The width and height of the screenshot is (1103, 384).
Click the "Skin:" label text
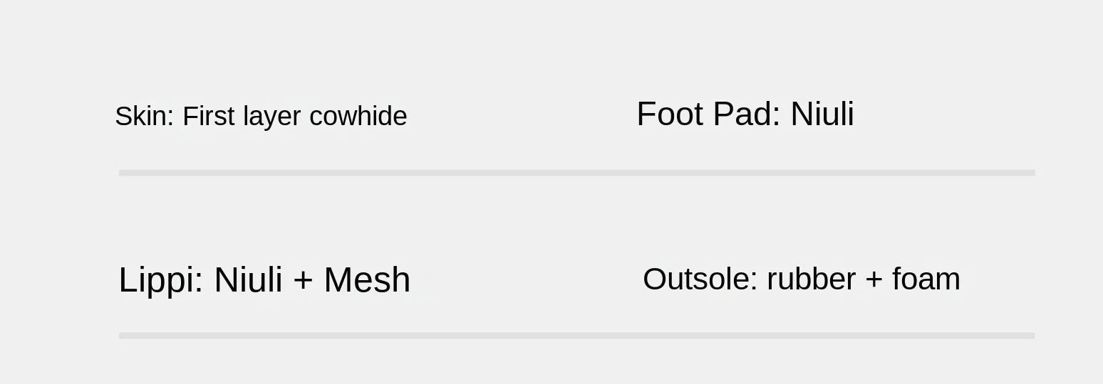tap(144, 116)
